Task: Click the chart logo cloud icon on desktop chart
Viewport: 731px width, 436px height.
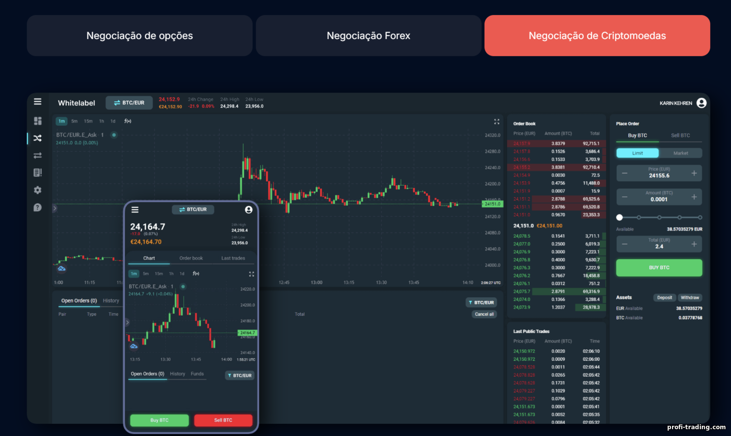Action: (61, 268)
